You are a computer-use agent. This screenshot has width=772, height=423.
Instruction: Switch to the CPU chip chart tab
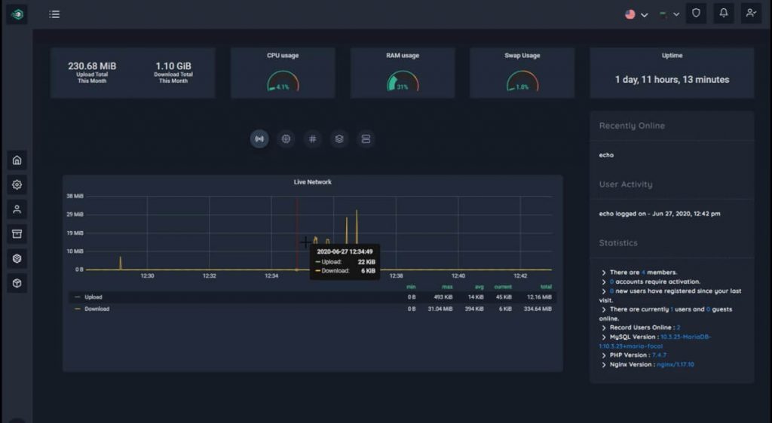pos(286,139)
